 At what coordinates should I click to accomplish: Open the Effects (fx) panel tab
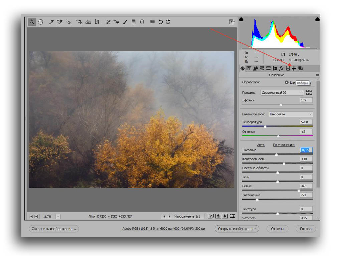click(x=281, y=68)
